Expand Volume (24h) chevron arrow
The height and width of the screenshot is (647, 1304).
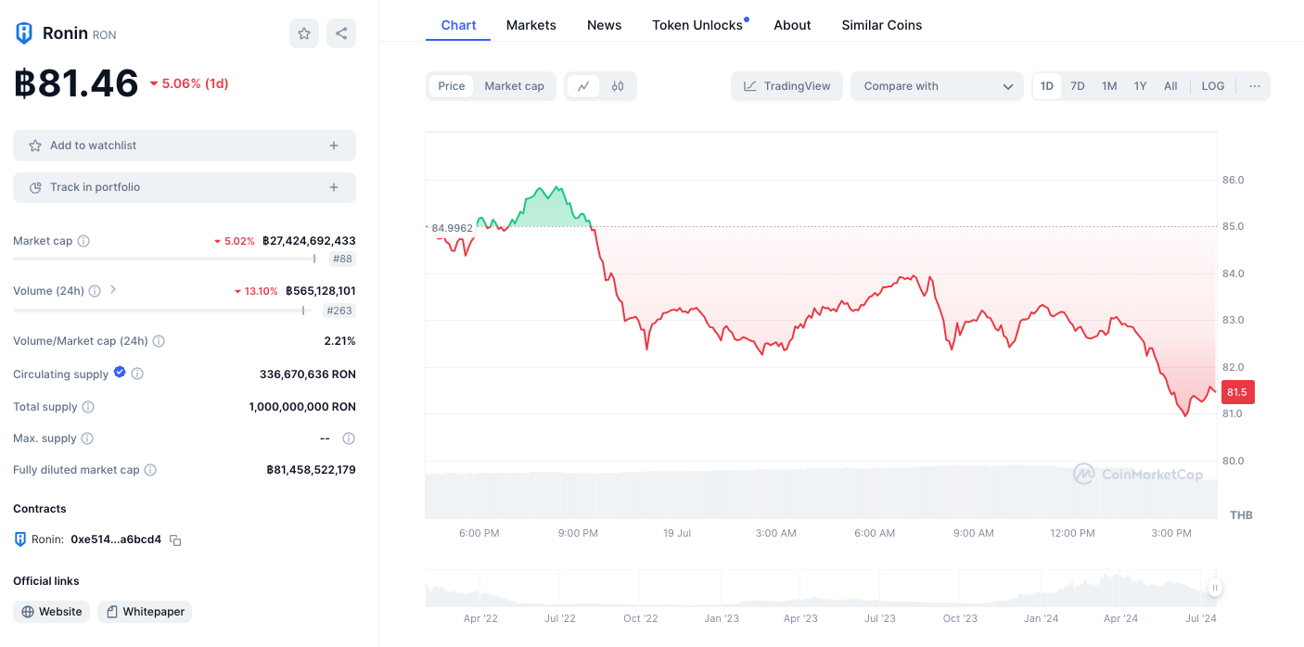[113, 290]
